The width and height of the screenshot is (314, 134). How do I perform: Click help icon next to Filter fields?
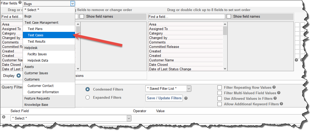tap(20, 3)
